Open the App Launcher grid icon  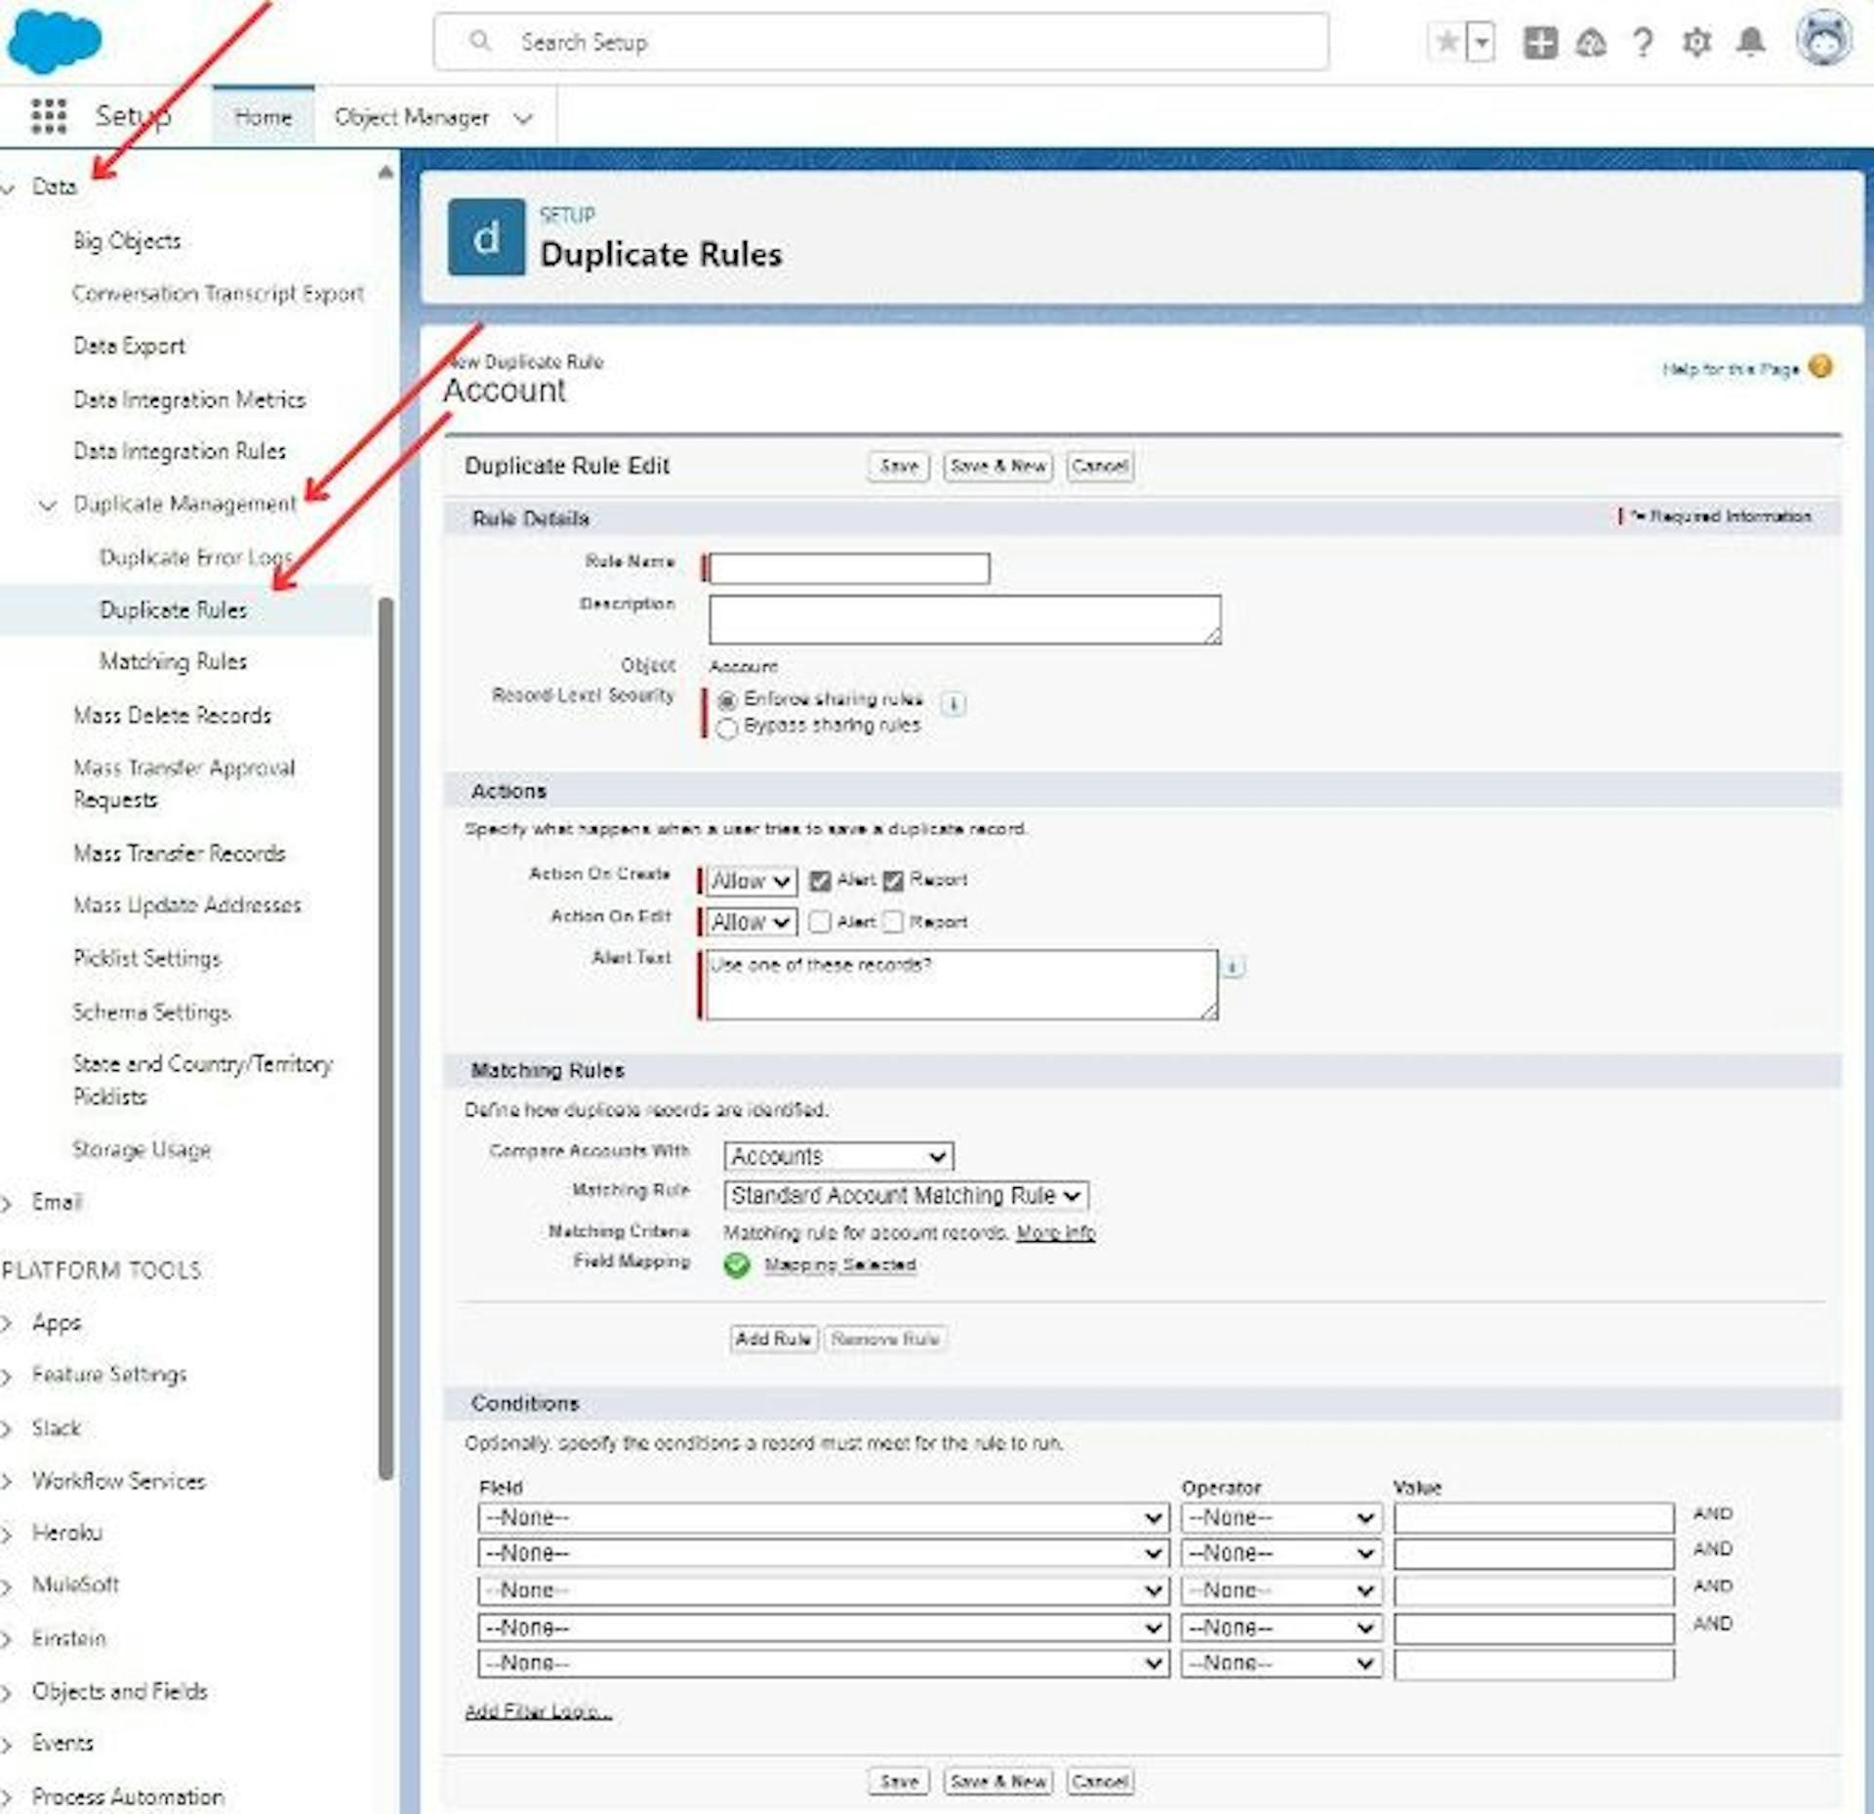(48, 116)
